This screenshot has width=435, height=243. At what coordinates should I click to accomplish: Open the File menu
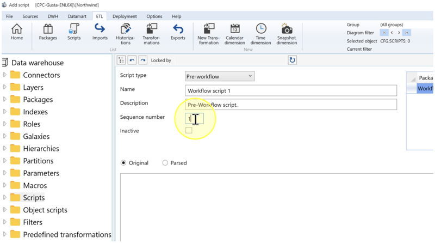point(9,16)
